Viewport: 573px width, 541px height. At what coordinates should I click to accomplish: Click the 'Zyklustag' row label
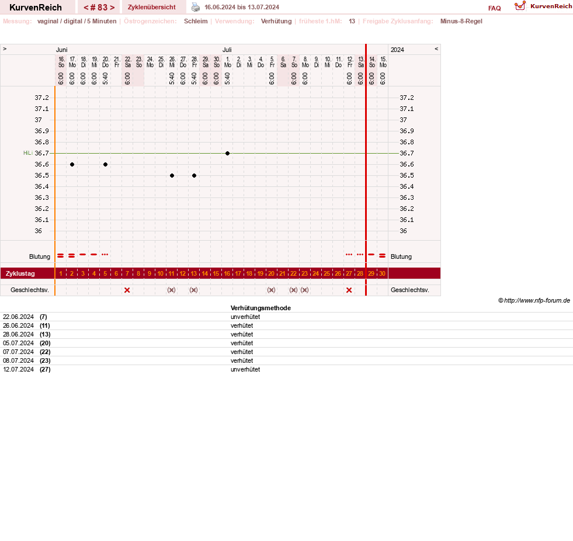pyautogui.click(x=20, y=273)
